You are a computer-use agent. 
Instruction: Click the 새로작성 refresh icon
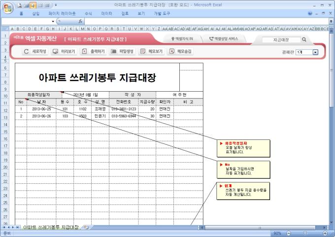(x=27, y=51)
